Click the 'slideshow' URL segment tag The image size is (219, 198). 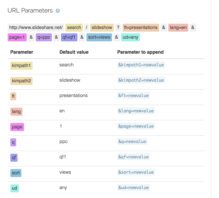coord(101,28)
